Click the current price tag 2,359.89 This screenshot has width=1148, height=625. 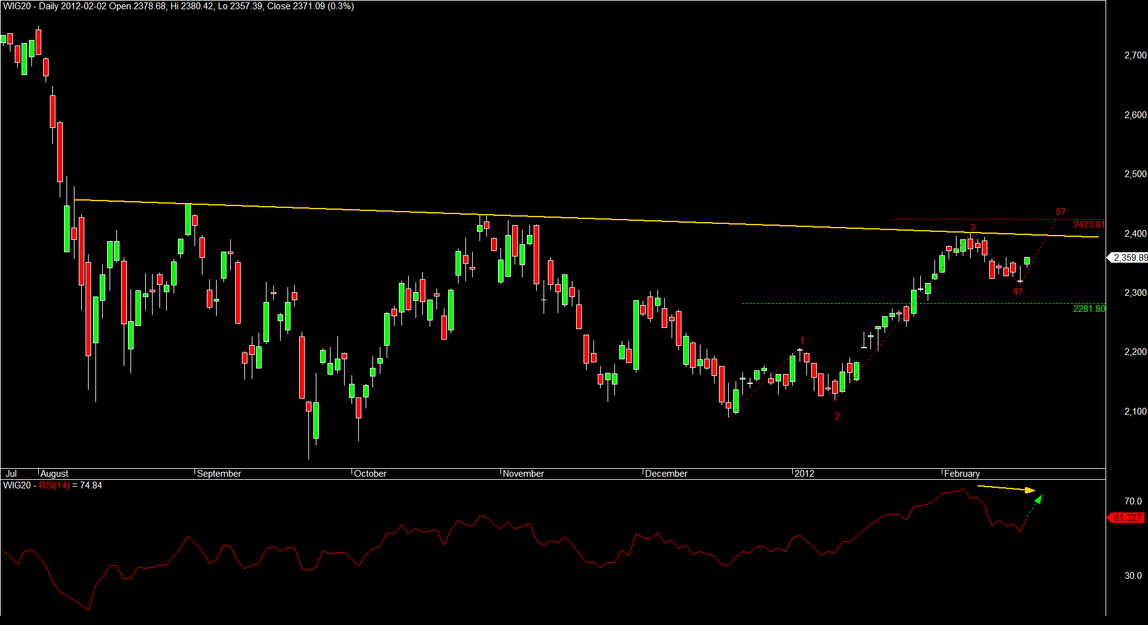(x=1128, y=258)
